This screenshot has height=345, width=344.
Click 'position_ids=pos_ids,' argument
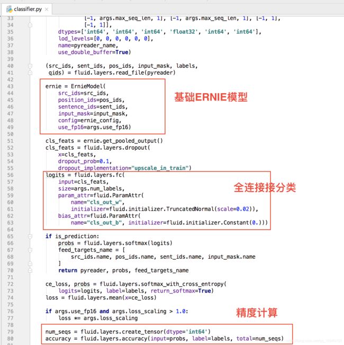[92, 100]
